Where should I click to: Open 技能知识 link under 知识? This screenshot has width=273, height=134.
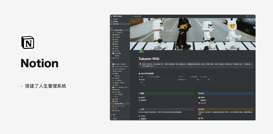(x=202, y=100)
